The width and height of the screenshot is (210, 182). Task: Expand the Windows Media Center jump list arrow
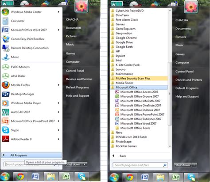pos(58,12)
